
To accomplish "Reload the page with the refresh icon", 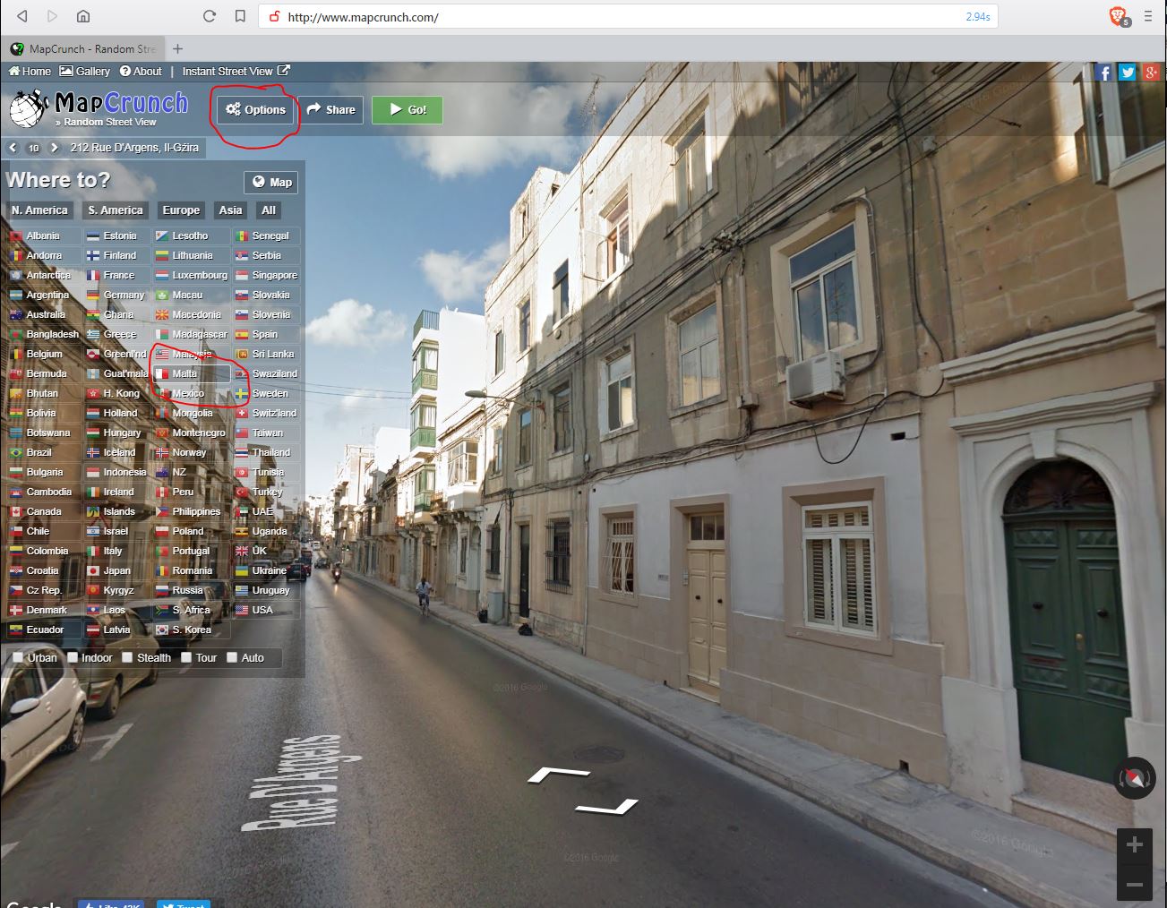I will tap(210, 16).
